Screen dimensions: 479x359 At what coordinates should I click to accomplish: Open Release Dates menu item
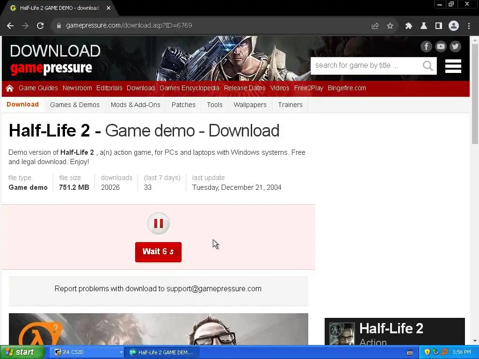coord(245,88)
